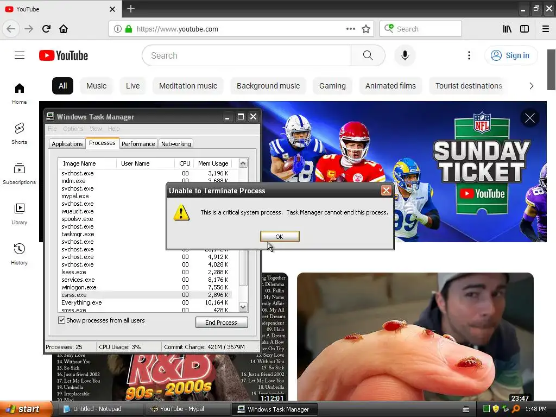Open the hand with bugs video thumbnail
The image size is (556, 417).
(x=415, y=337)
